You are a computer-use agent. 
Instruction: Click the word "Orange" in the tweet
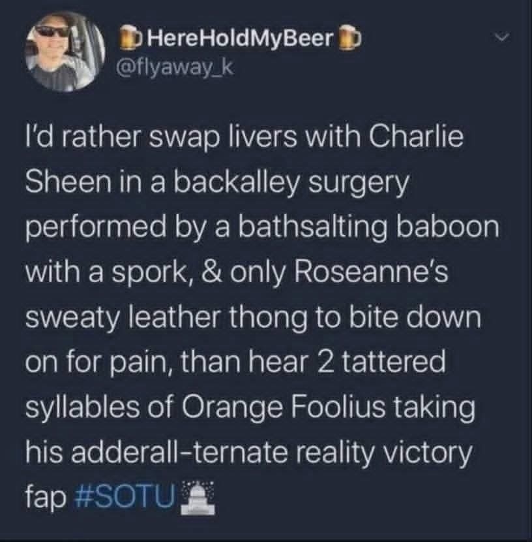tap(231, 409)
